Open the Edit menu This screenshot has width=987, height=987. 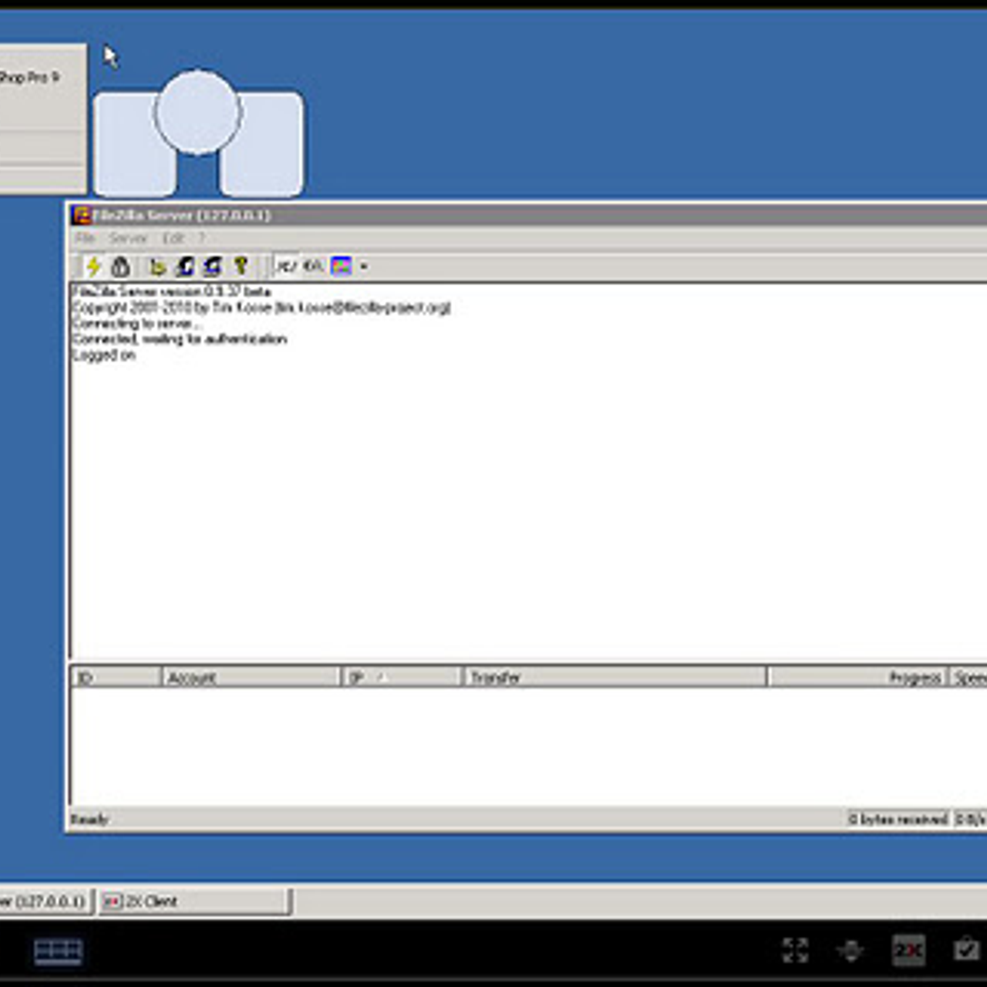coord(173,238)
